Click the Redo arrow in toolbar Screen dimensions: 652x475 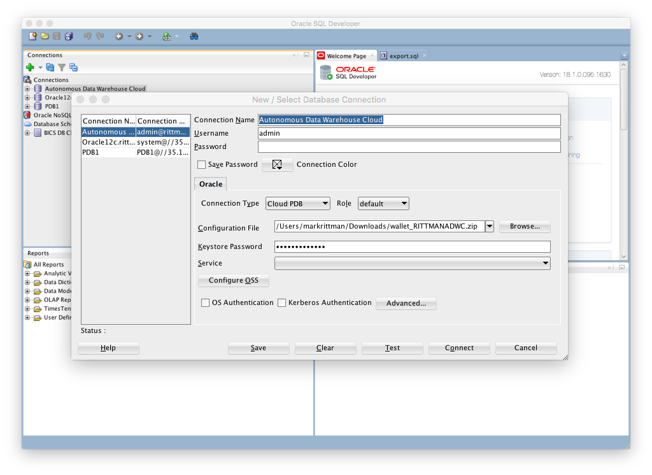tap(100, 36)
